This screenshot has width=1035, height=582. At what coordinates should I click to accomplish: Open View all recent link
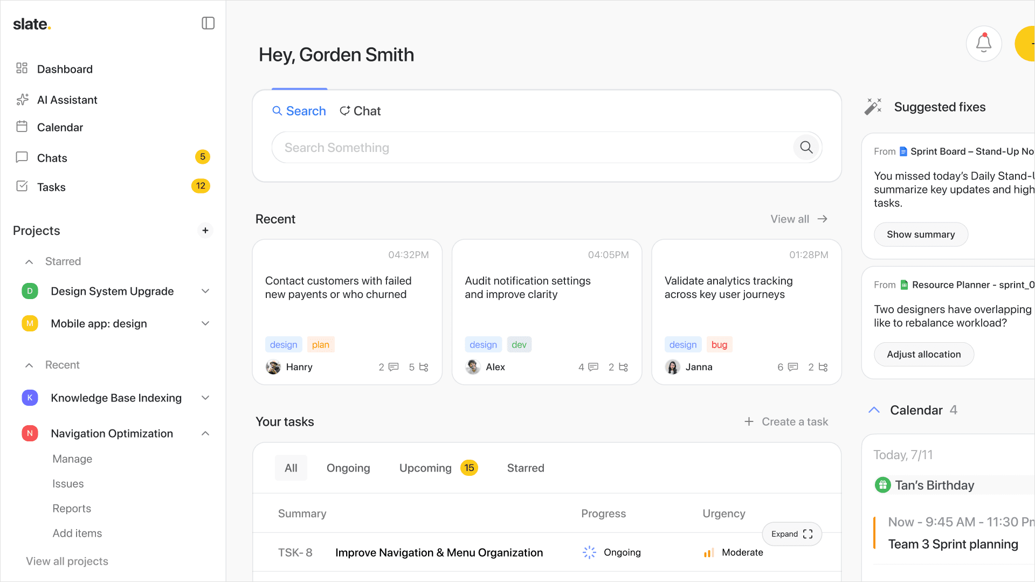pos(798,219)
